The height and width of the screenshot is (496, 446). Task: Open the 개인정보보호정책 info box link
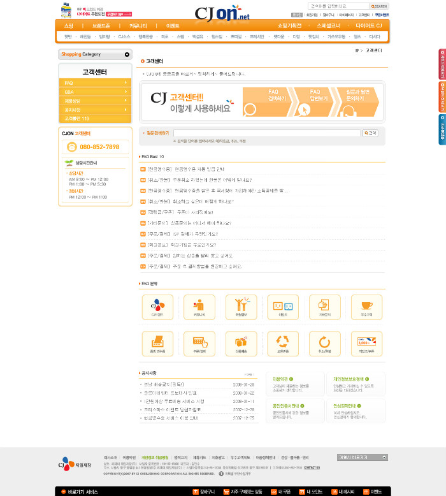(351, 379)
